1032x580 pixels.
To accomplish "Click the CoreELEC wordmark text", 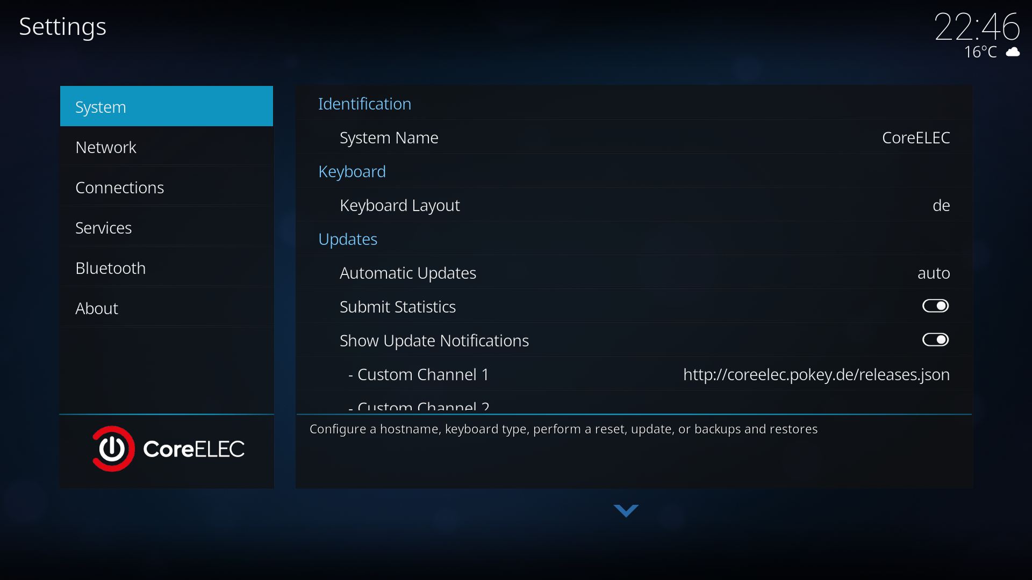I will 193,449.
